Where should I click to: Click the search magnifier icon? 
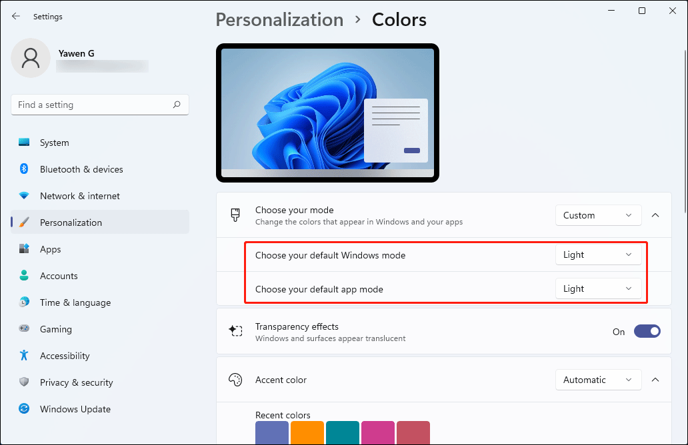(177, 105)
